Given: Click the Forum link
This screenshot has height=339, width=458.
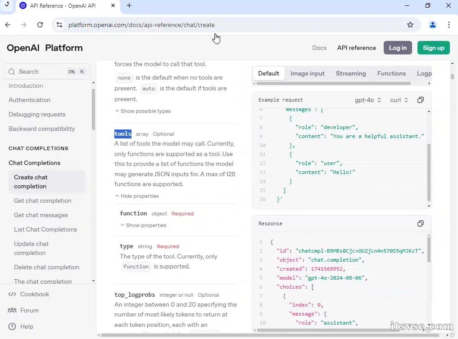Looking at the screenshot, I should [x=29, y=310].
